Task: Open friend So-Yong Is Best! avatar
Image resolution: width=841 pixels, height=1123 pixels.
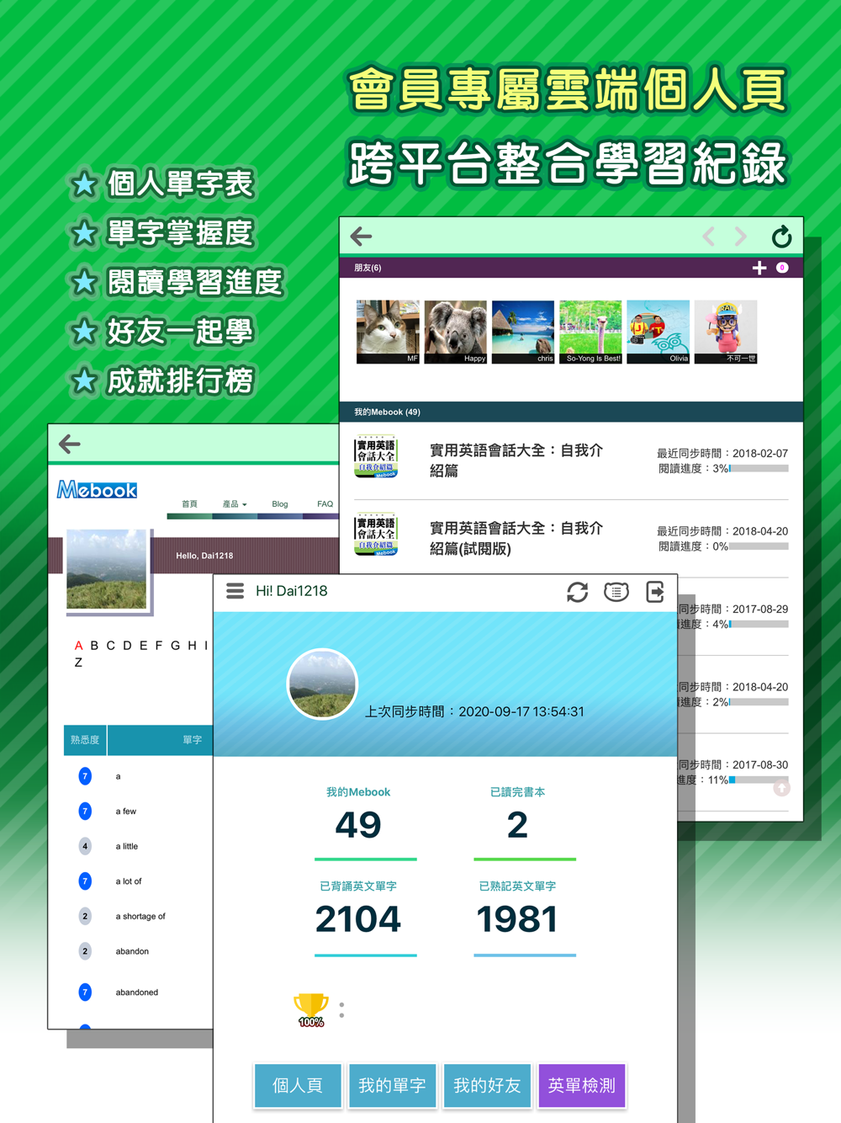Action: [590, 332]
